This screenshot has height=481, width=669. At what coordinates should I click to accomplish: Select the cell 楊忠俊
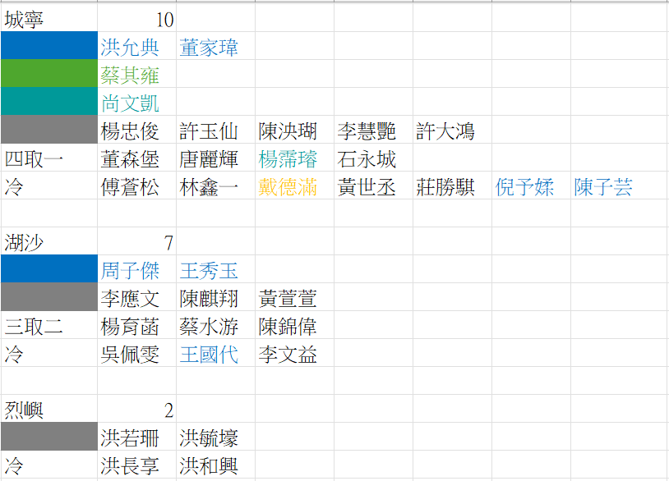pyautogui.click(x=137, y=130)
